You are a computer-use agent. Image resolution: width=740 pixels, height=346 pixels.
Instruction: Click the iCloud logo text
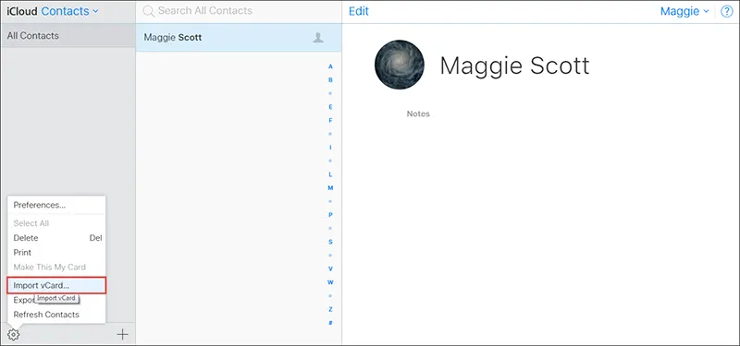tap(22, 11)
